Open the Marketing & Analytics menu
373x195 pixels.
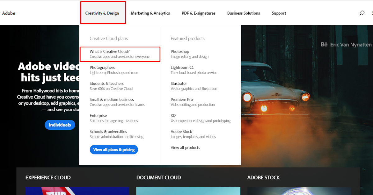150,13
